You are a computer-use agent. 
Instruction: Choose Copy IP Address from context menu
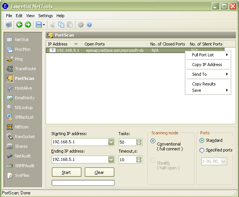click(x=208, y=65)
